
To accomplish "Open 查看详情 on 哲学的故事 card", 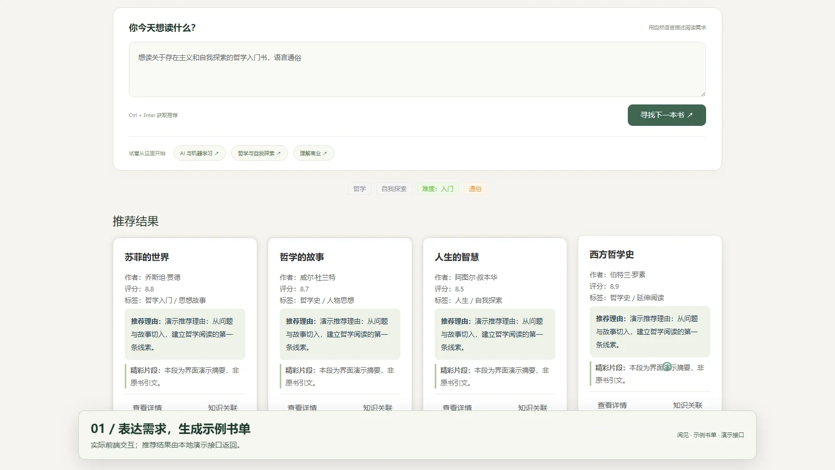I will click(302, 407).
